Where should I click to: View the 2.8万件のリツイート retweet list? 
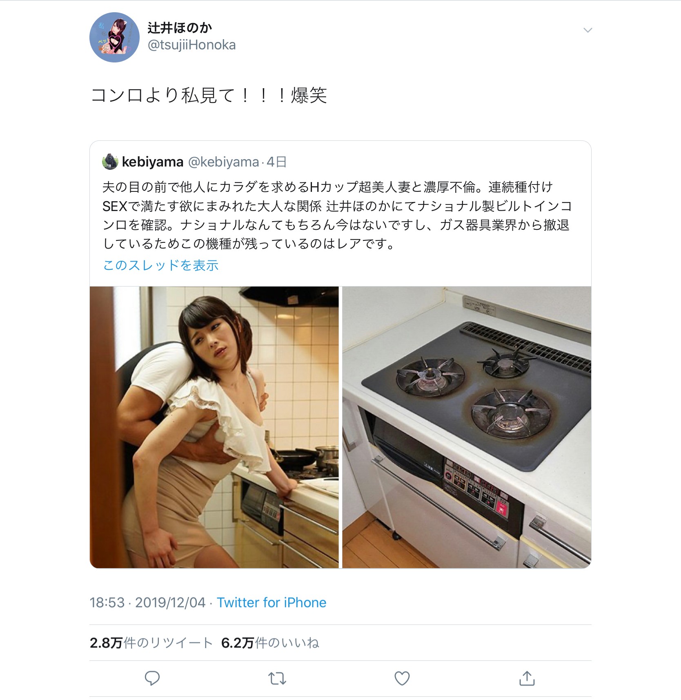(x=151, y=643)
